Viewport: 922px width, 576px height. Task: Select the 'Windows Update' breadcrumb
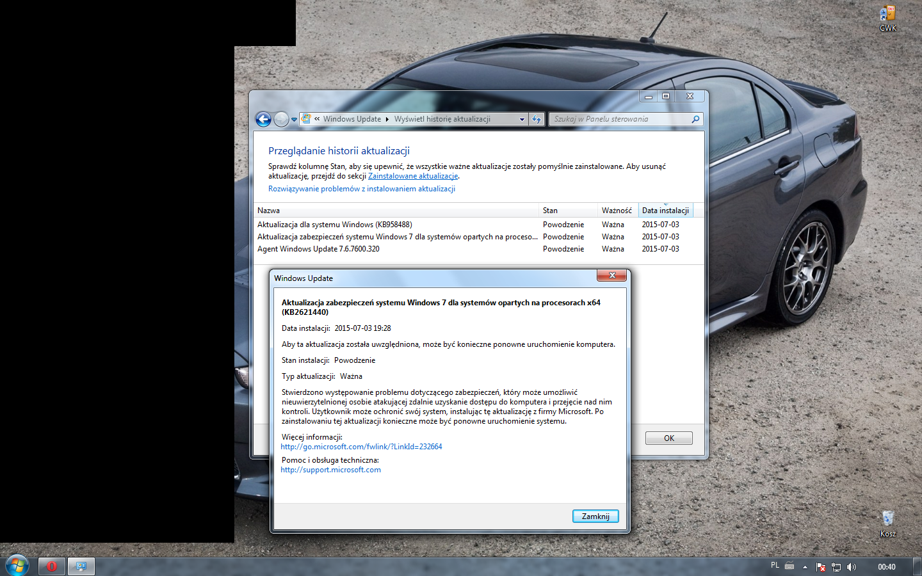click(352, 119)
